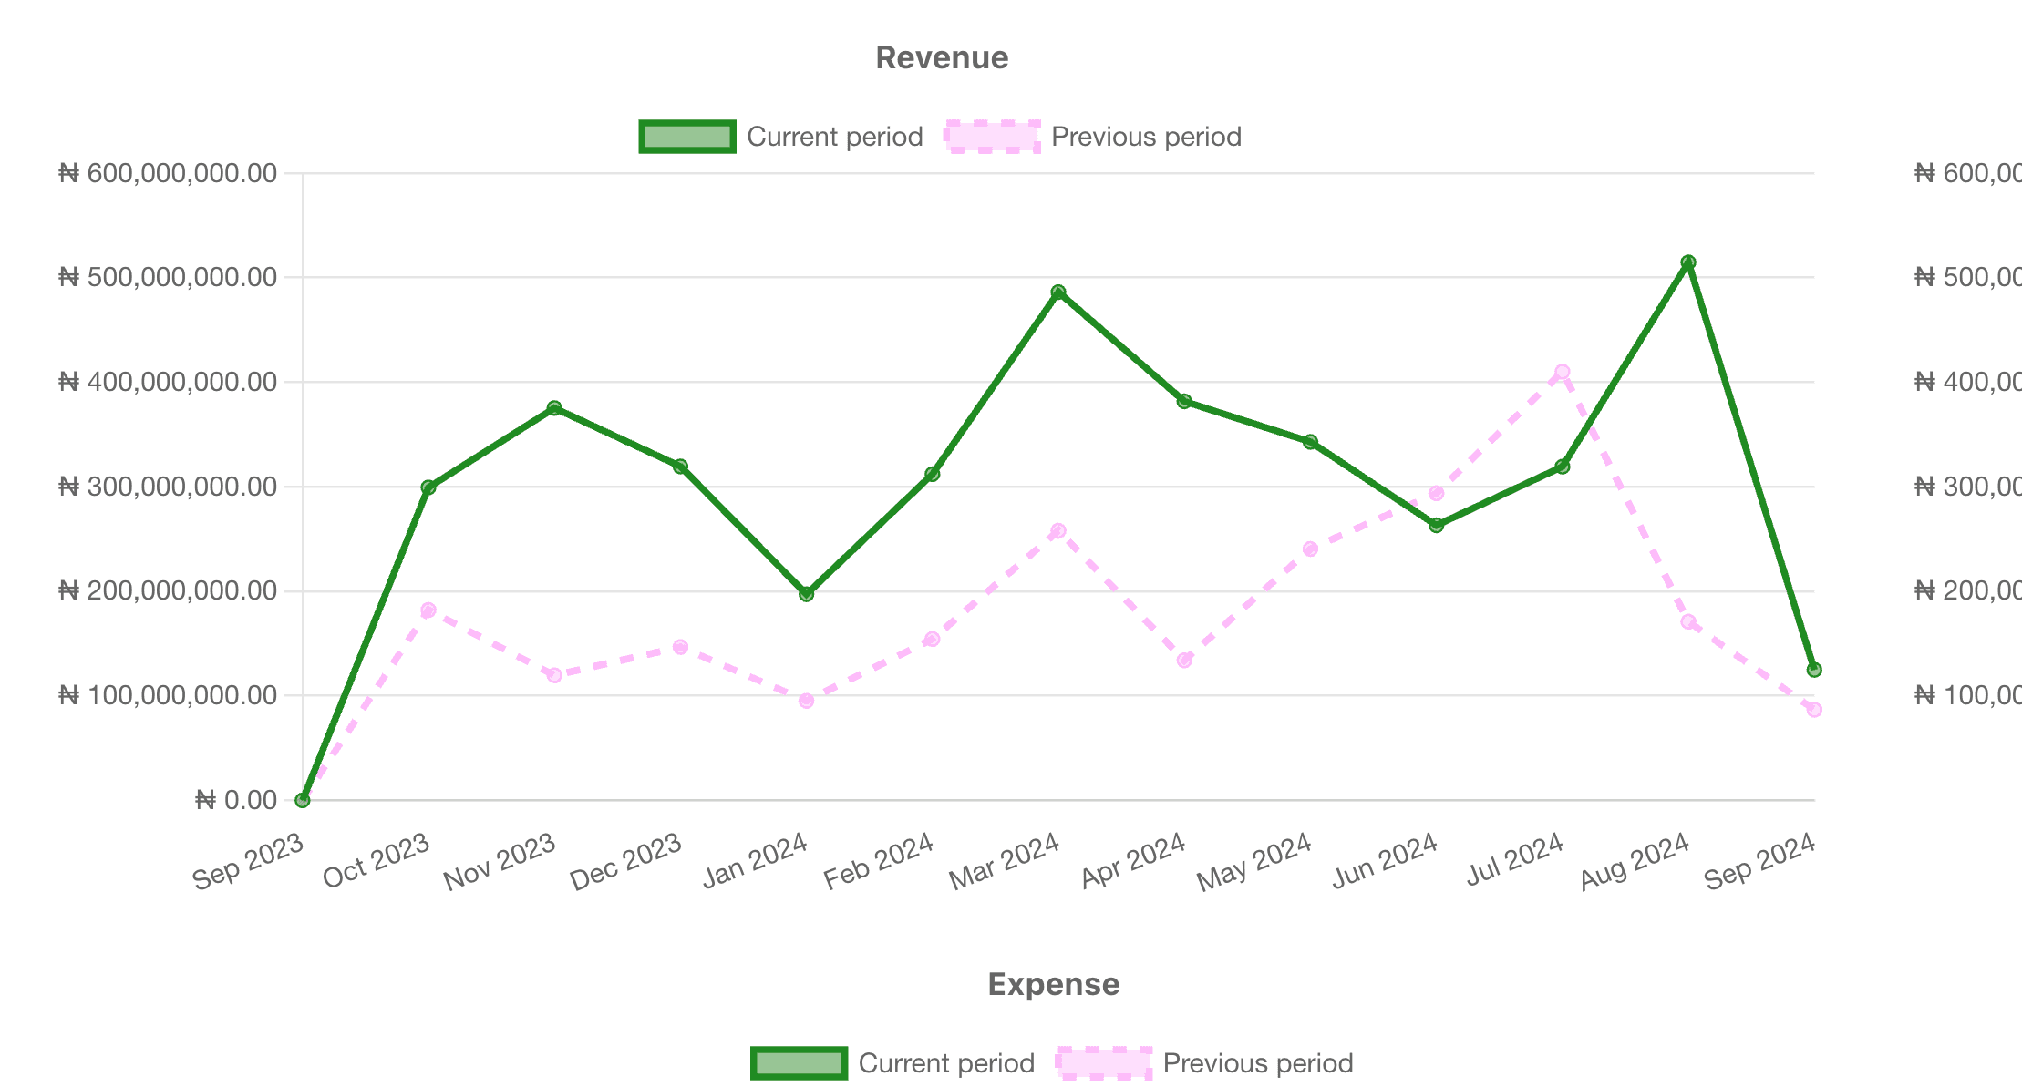
Task: Select Previous period data point for Dec 2023
Action: [x=680, y=647]
